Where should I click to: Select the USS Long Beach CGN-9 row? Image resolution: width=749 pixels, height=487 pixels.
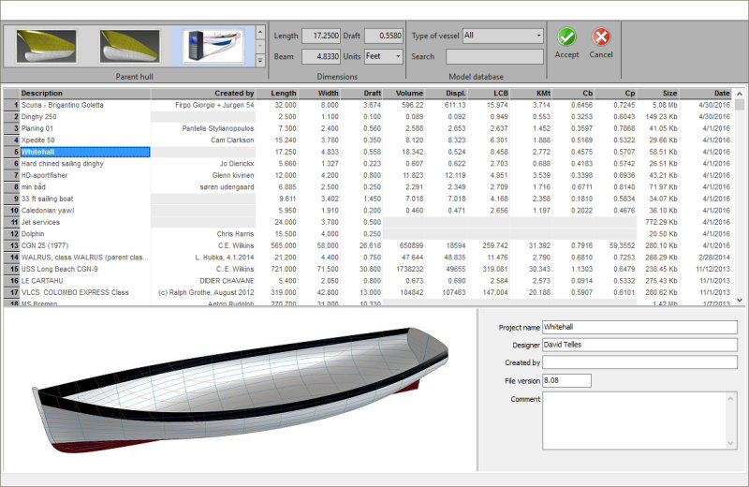(x=84, y=269)
